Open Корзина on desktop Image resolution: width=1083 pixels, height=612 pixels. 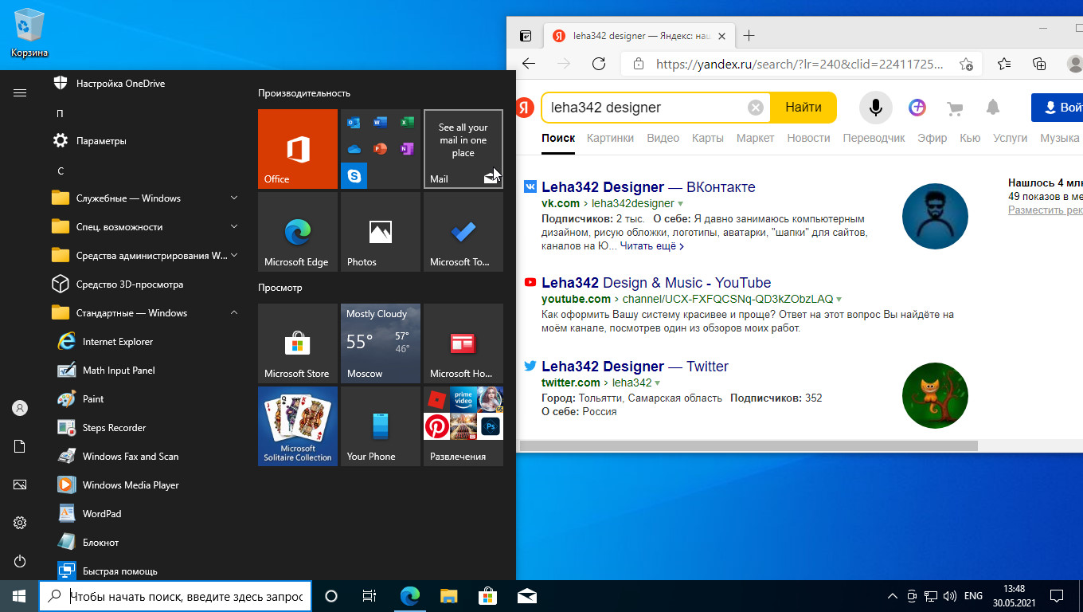pyautogui.click(x=29, y=33)
